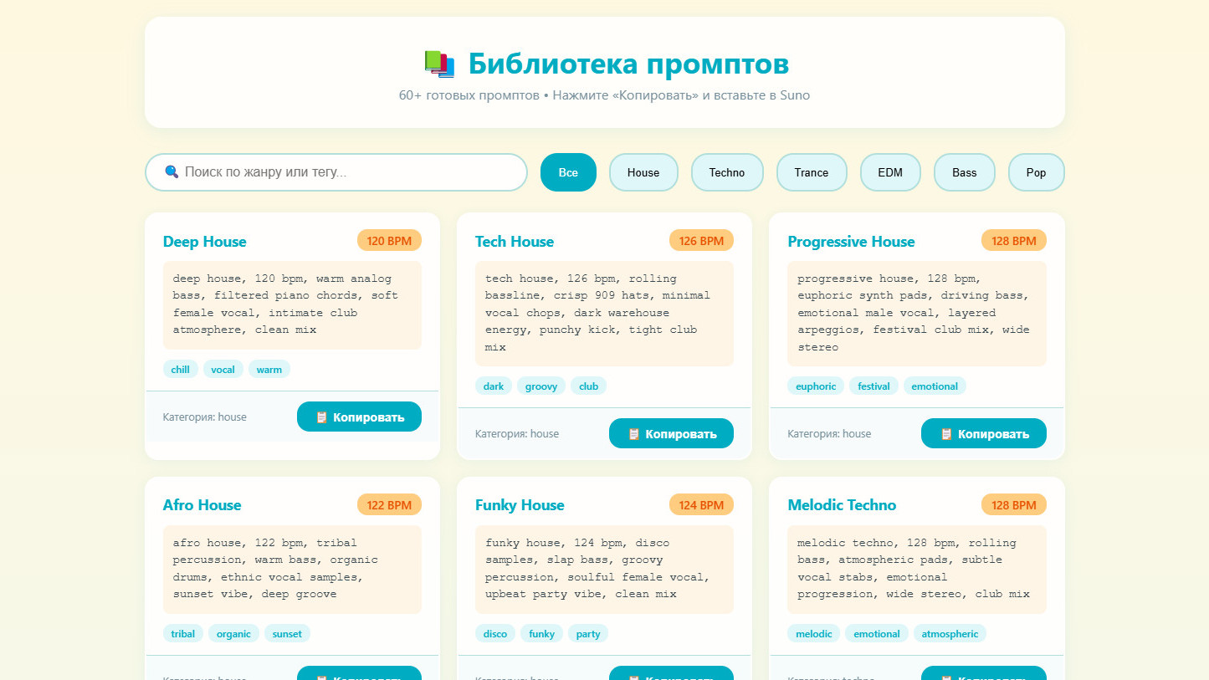Copy the Deep House prompt

tap(359, 417)
